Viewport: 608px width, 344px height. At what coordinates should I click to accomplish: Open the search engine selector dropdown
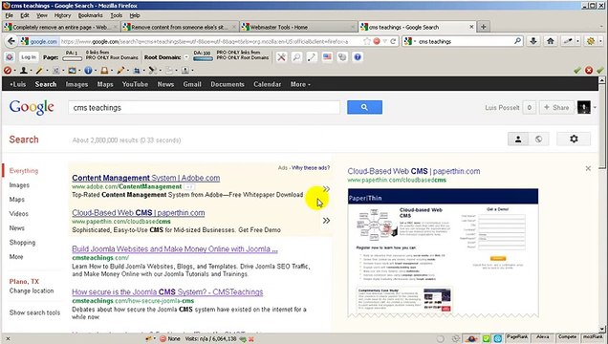(x=409, y=41)
